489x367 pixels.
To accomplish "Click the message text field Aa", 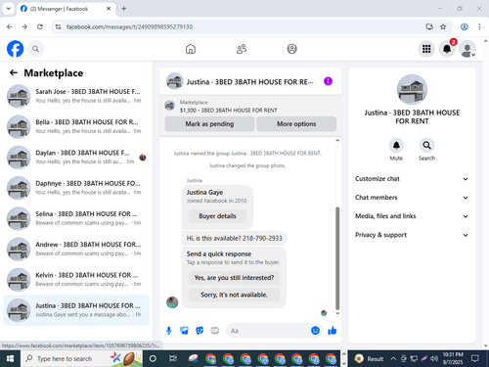I will [267, 331].
